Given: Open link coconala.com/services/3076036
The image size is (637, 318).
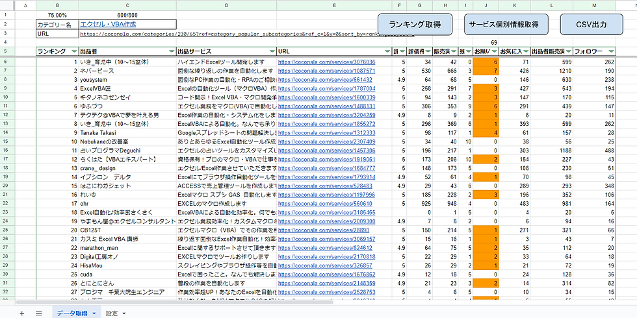Looking at the screenshot, I should (x=326, y=62).
